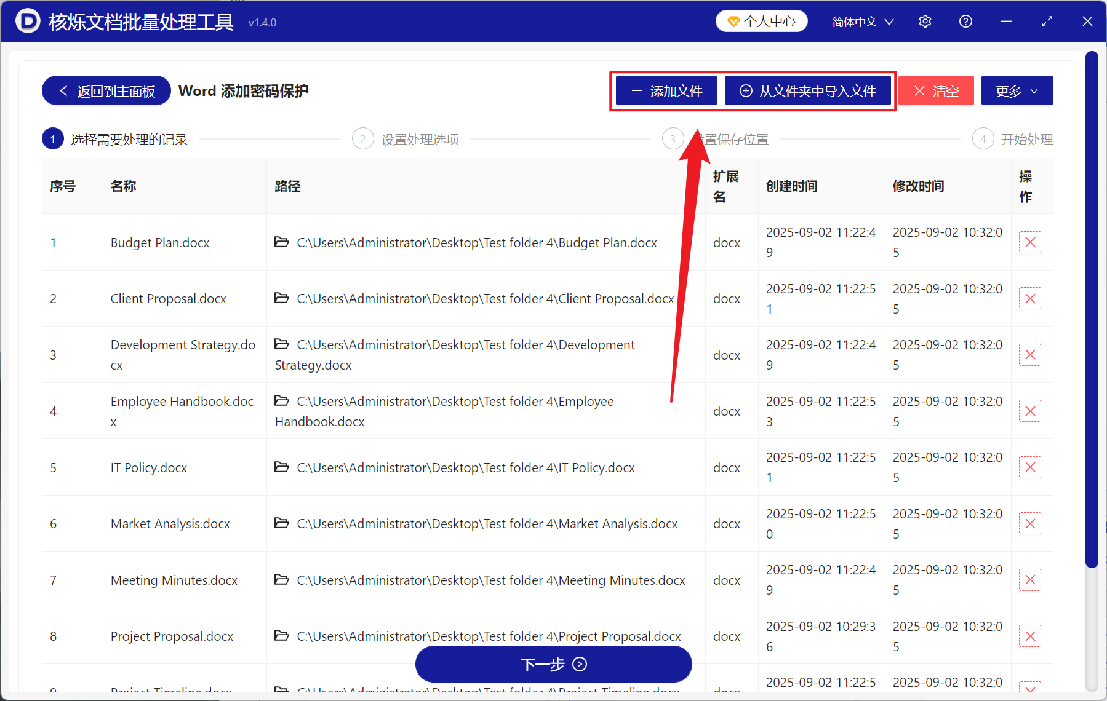Click the folder icon beside Employee Handbook.docx
Viewport: 1107px width, 701px height.
282,401
